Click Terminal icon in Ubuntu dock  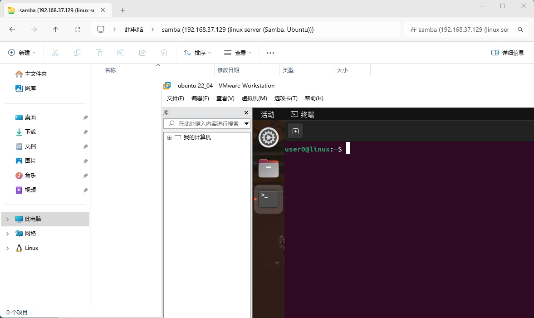pyautogui.click(x=269, y=199)
